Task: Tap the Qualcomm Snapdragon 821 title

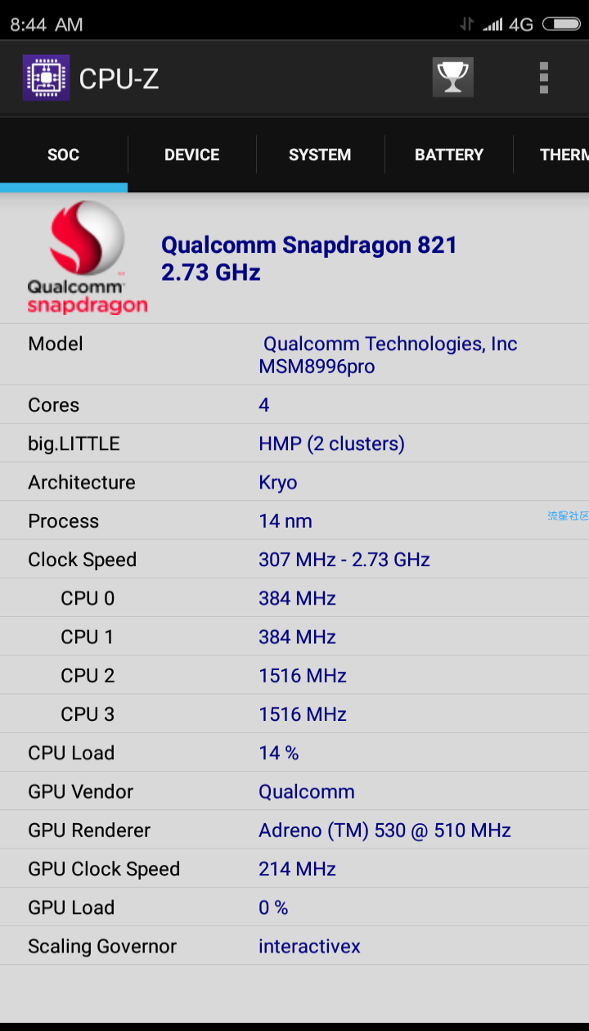Action: click(x=309, y=258)
